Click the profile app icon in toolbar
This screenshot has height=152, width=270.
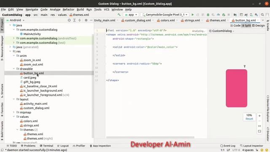pyautogui.click(x=219, y=15)
